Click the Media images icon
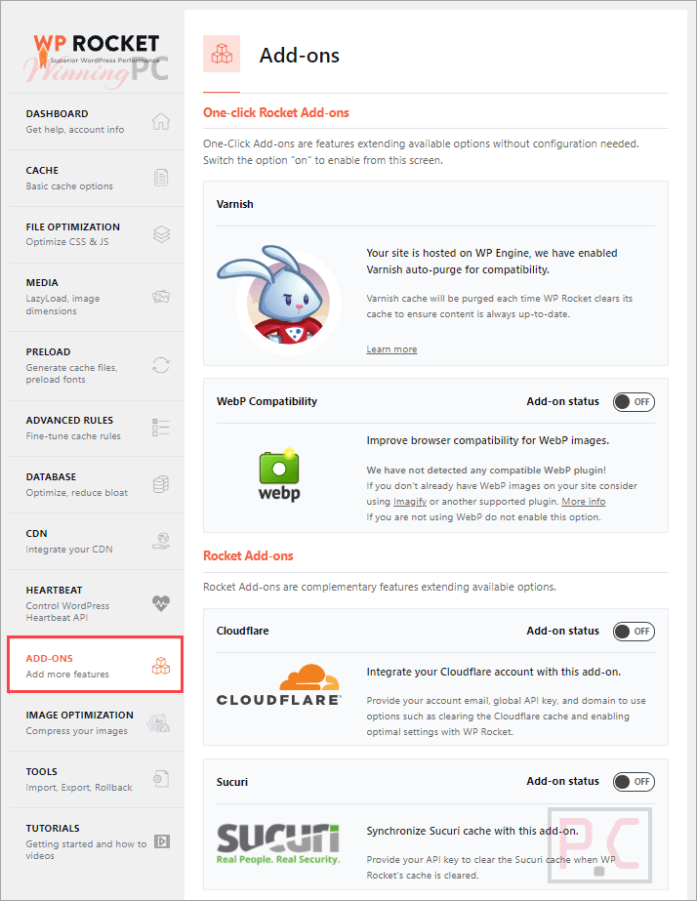The image size is (697, 901). tap(161, 297)
